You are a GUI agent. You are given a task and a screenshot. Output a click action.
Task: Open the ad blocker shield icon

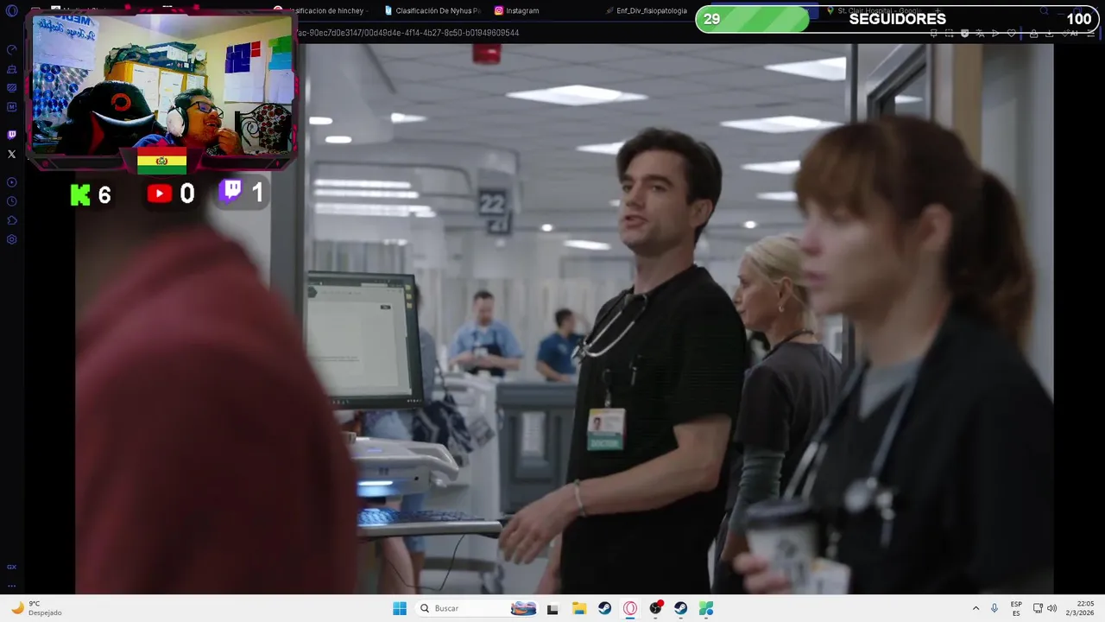(x=964, y=33)
